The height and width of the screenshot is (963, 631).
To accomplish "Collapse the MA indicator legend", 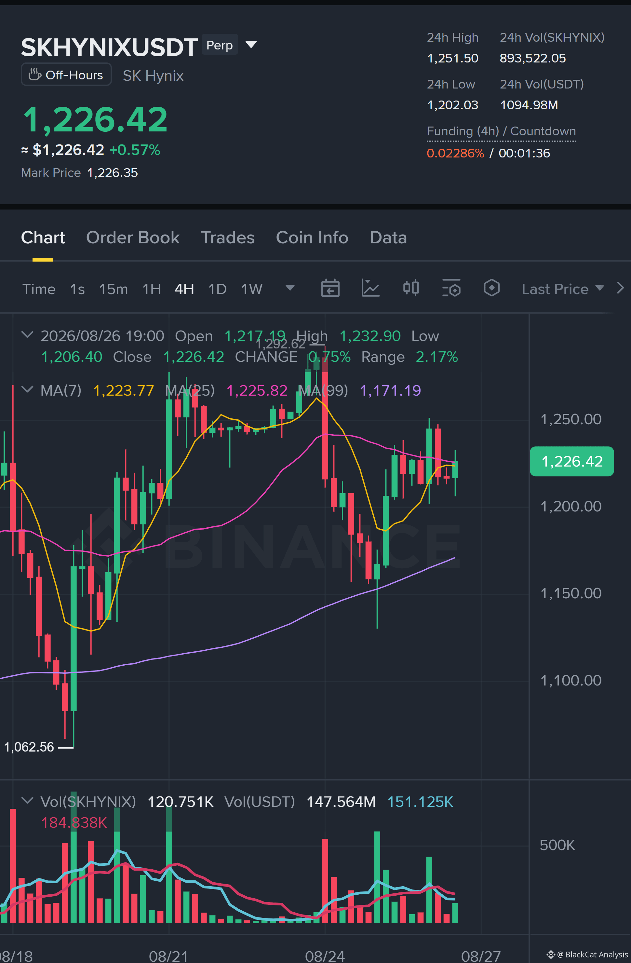I will [27, 389].
